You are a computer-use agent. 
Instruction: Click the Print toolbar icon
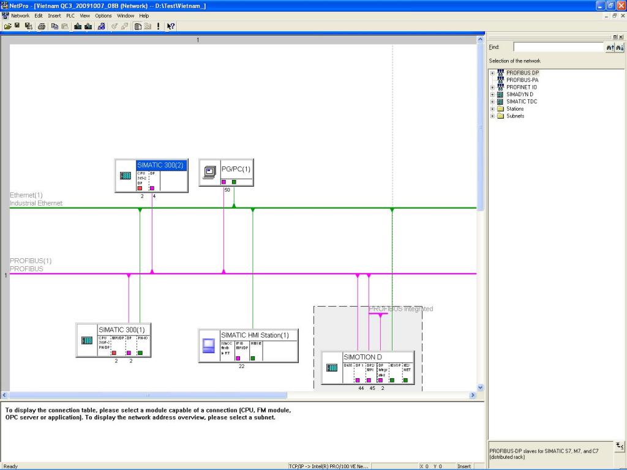[41, 26]
